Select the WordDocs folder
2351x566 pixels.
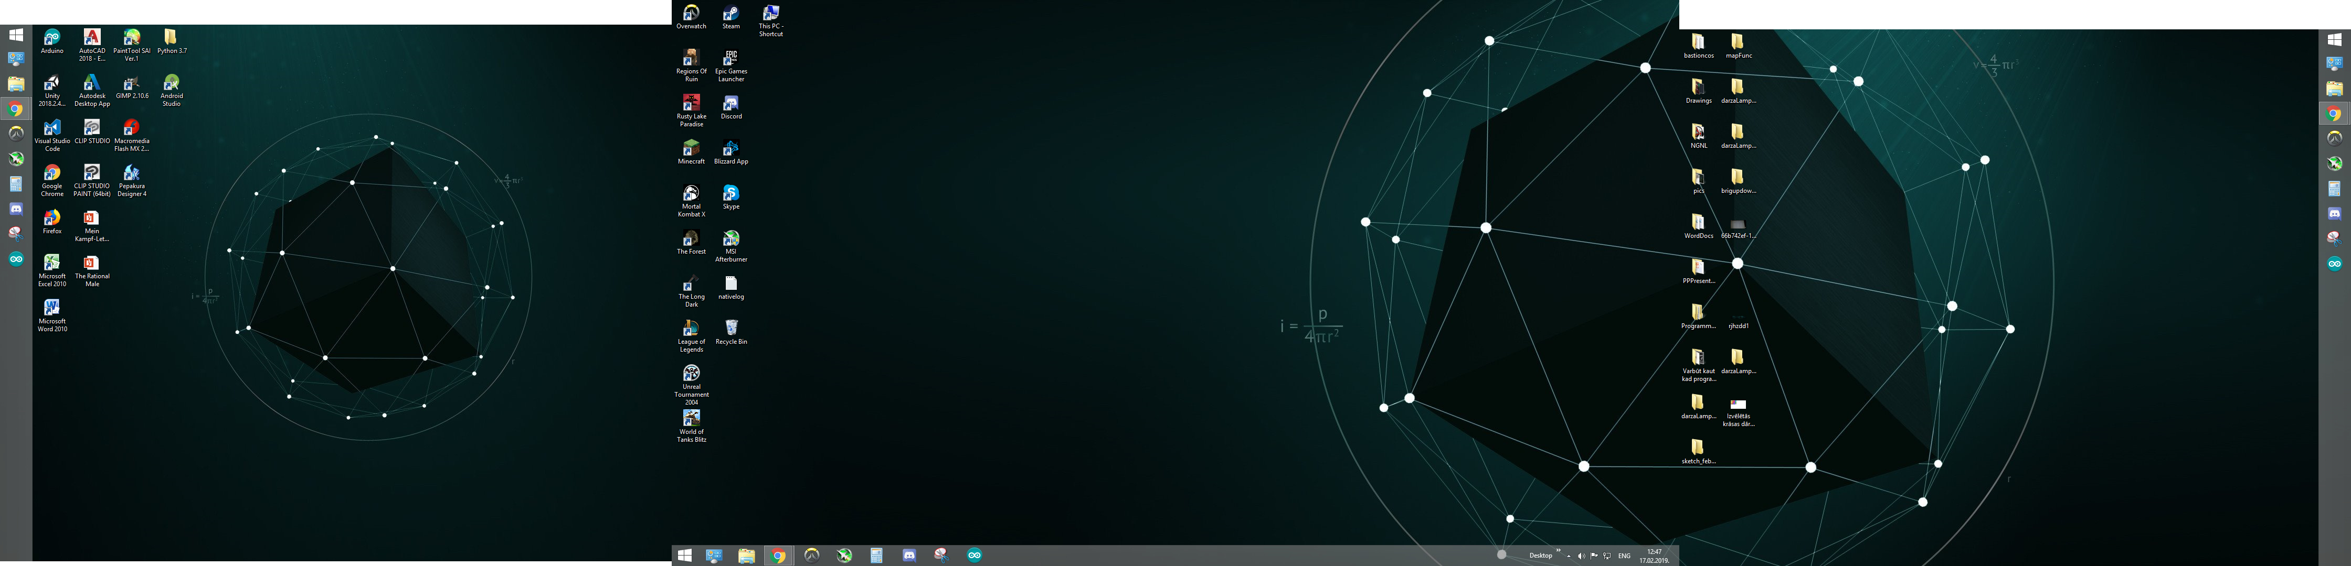[x=1698, y=227]
